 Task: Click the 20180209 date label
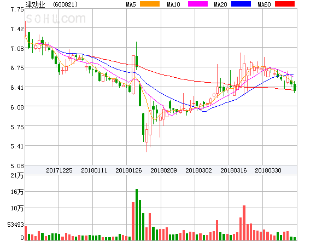(x=163, y=170)
